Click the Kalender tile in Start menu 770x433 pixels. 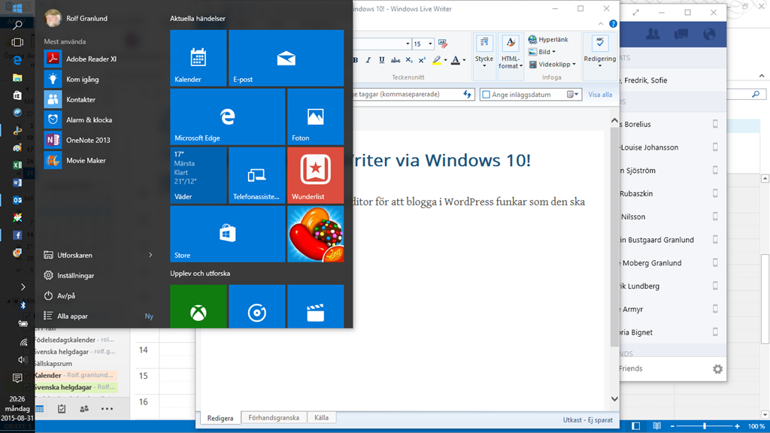click(198, 58)
